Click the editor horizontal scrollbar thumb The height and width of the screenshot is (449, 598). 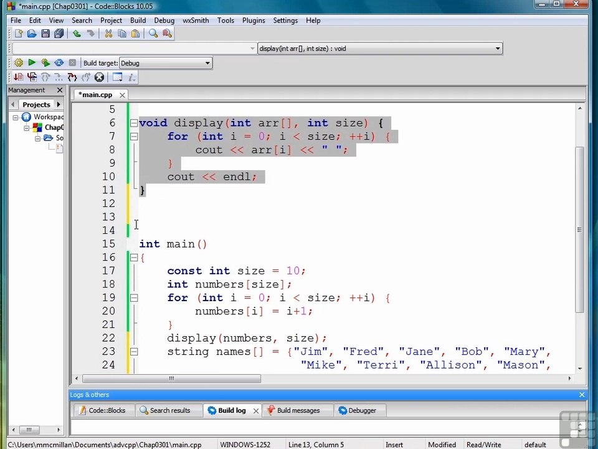(172, 379)
